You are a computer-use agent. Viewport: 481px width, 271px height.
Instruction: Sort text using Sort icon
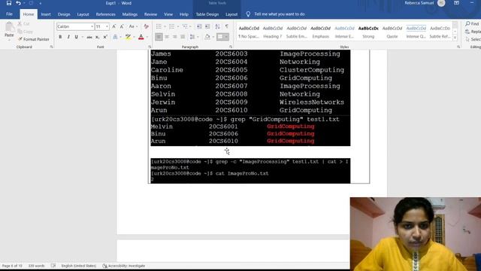[217, 27]
